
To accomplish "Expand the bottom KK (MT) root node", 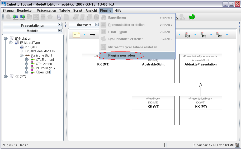I will [6, 76].
